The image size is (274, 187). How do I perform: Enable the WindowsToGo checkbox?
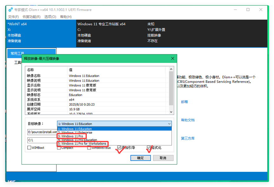[89, 147]
